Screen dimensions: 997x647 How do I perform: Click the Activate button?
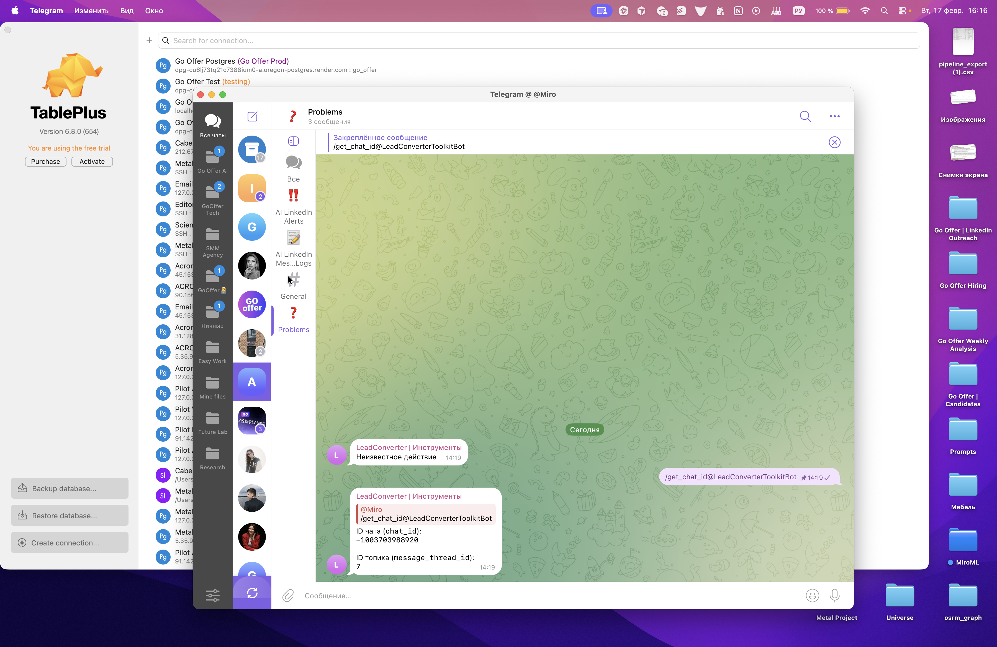92,162
